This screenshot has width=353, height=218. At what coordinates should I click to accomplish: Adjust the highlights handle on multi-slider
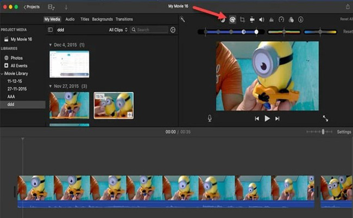(x=256, y=32)
